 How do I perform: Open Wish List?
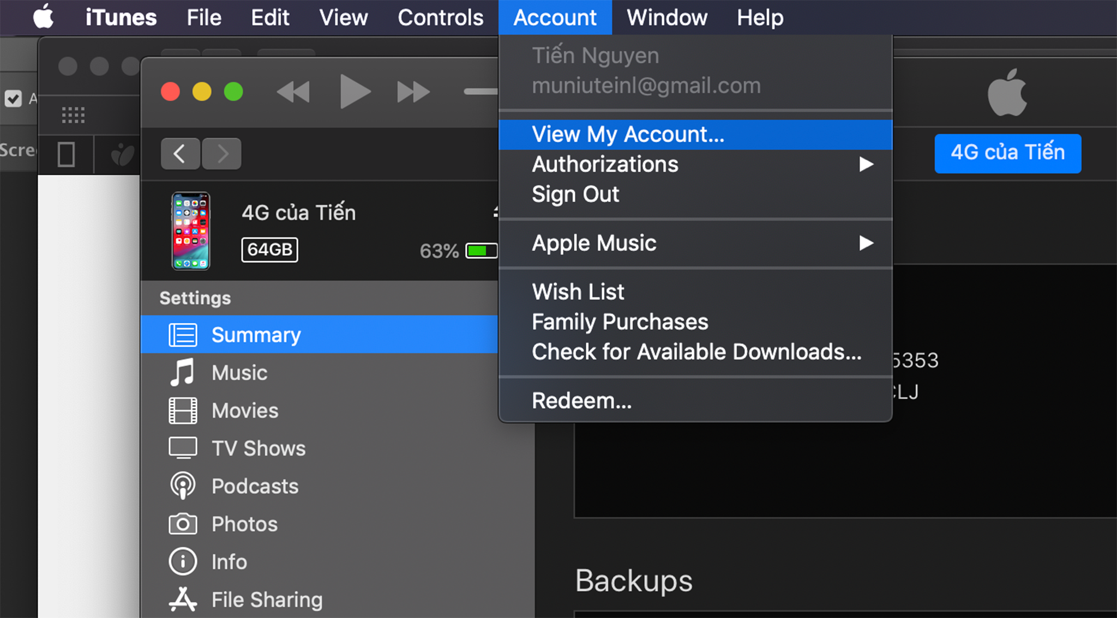[695, 292]
